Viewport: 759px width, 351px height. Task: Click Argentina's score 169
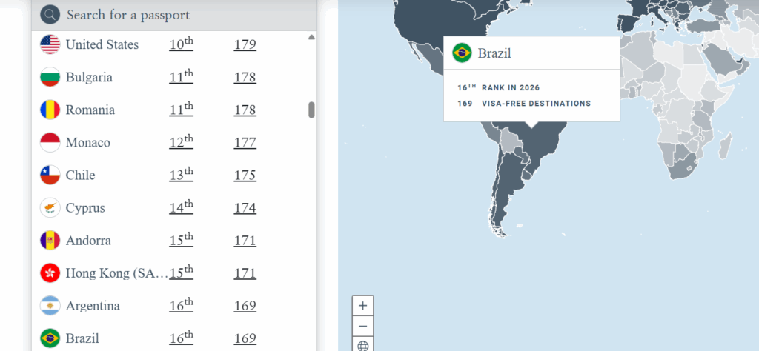[x=245, y=306]
